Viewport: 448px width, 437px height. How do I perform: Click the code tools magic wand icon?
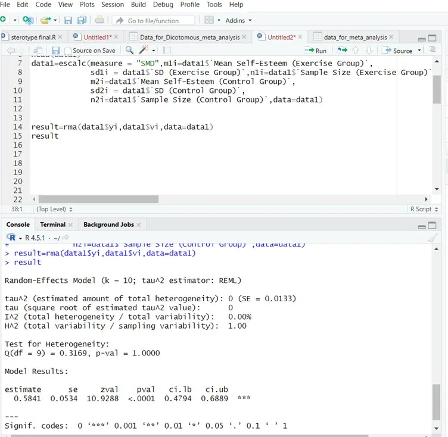pos(144,50)
